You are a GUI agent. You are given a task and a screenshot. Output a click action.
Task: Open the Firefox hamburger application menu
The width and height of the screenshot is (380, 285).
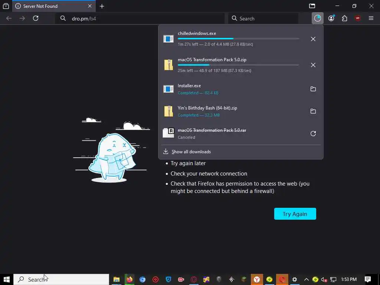coord(371,18)
